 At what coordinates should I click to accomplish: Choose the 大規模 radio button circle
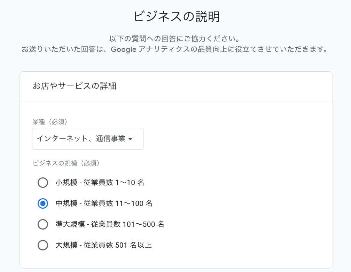coord(43,245)
